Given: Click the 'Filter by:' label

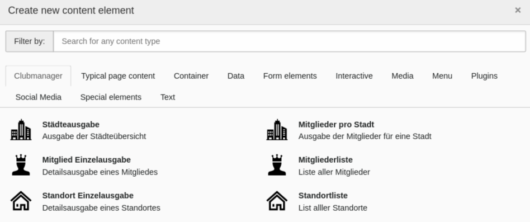Looking at the screenshot, I should point(30,41).
